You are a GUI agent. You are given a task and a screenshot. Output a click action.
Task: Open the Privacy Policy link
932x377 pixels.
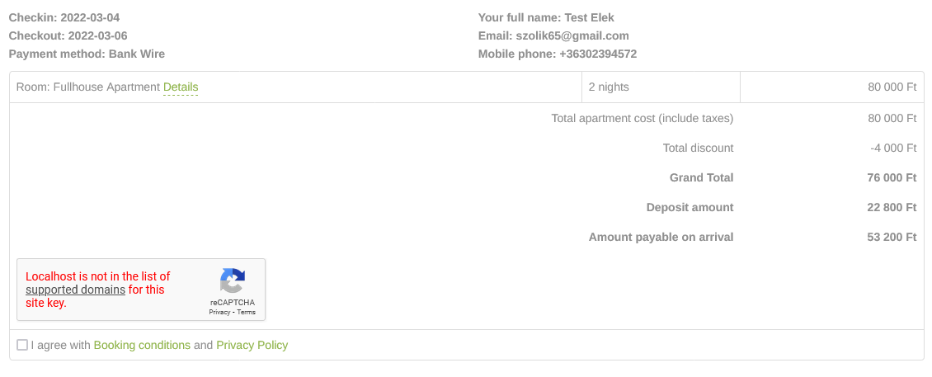(x=252, y=345)
